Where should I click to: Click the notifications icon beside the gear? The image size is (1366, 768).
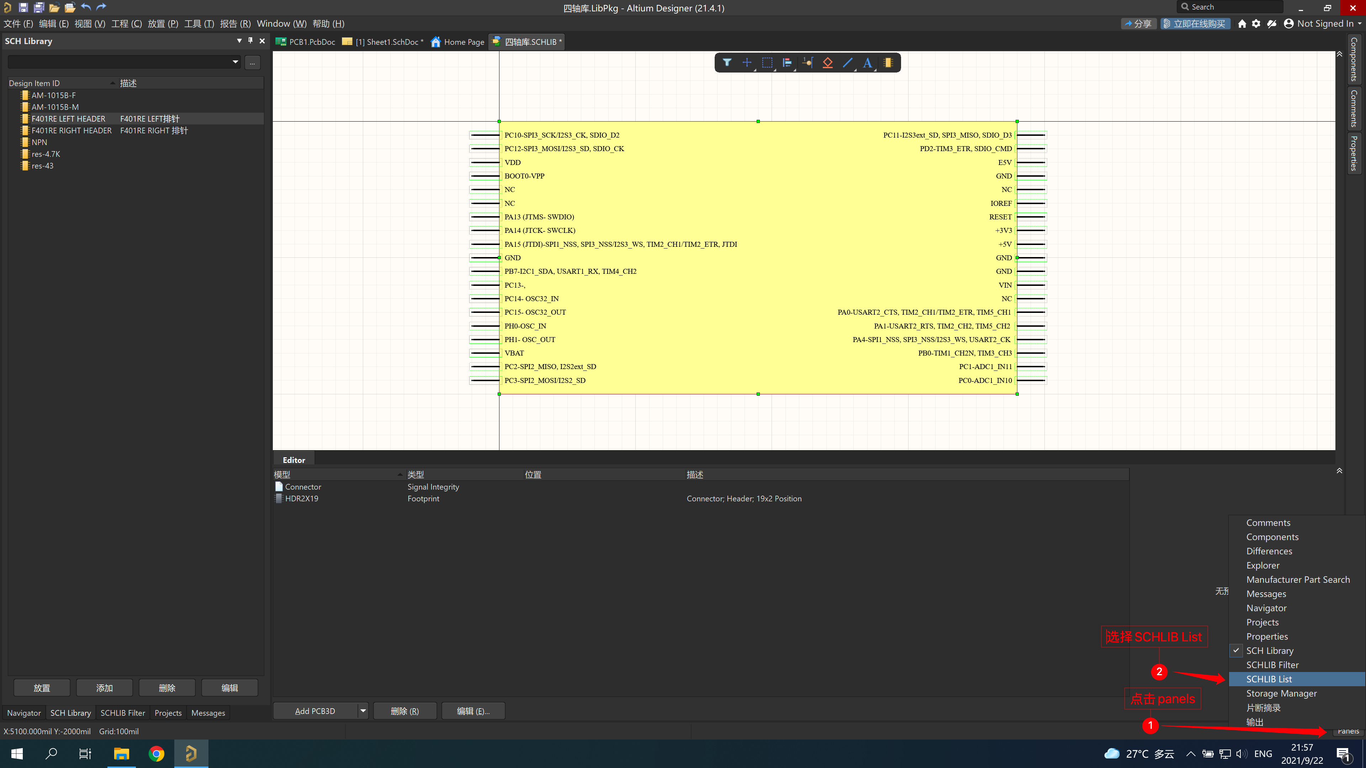1272,24
